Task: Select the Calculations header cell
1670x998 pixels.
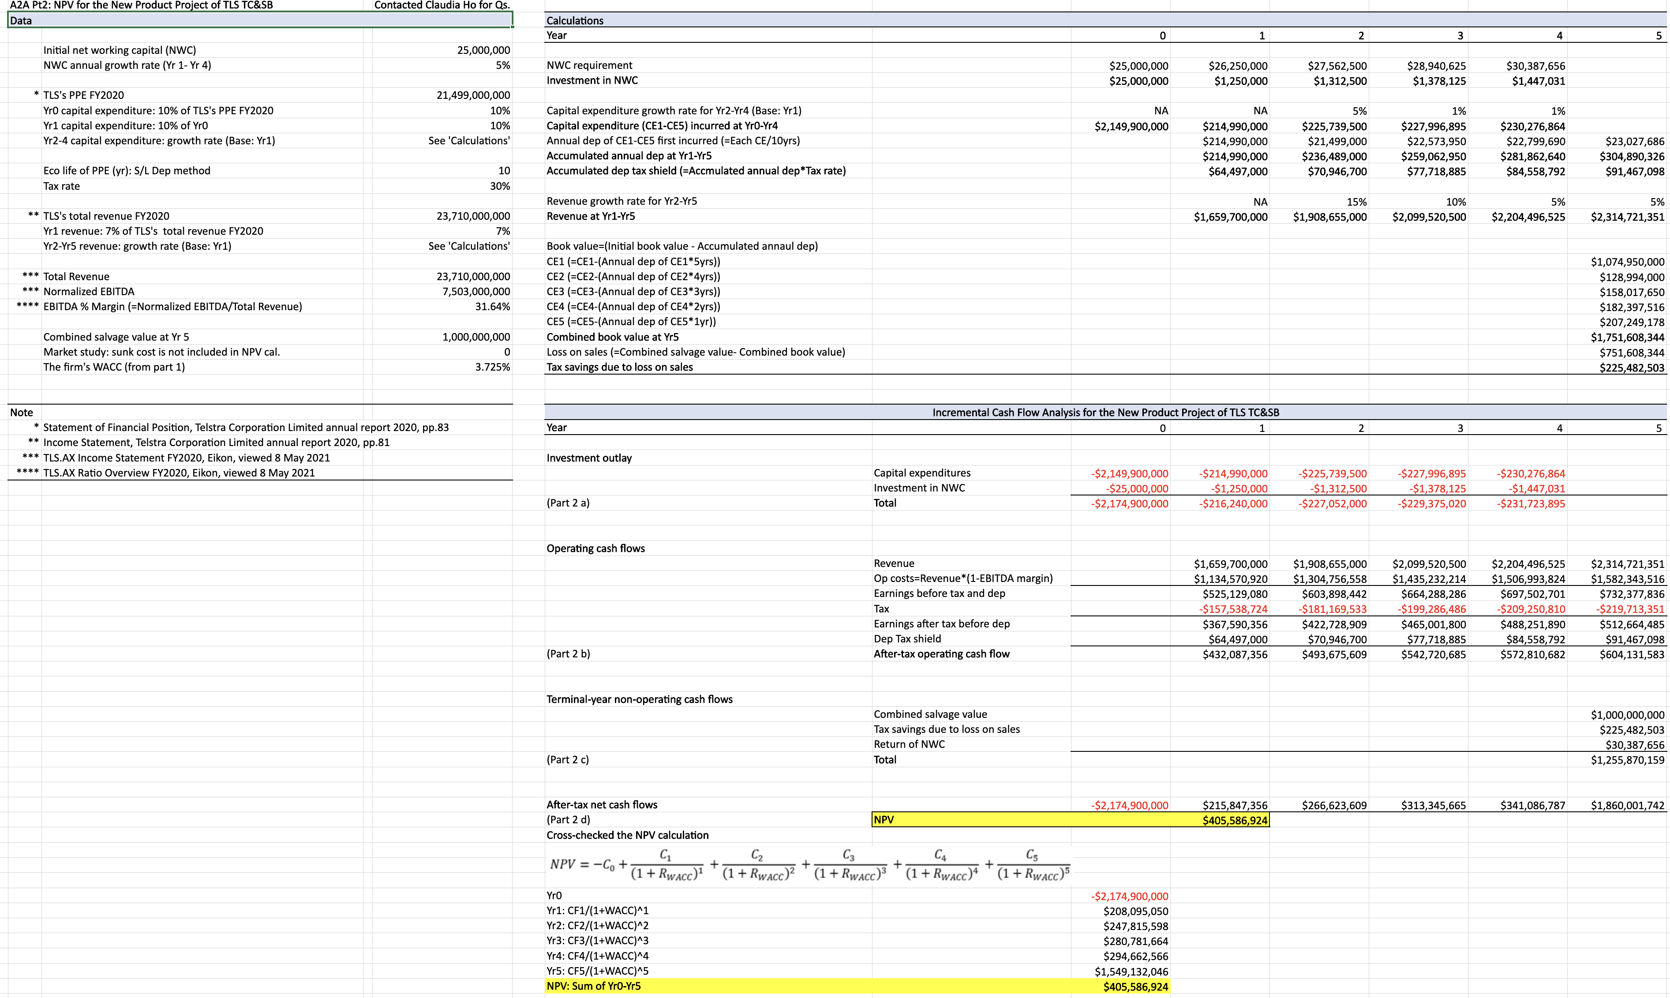Action: point(576,21)
